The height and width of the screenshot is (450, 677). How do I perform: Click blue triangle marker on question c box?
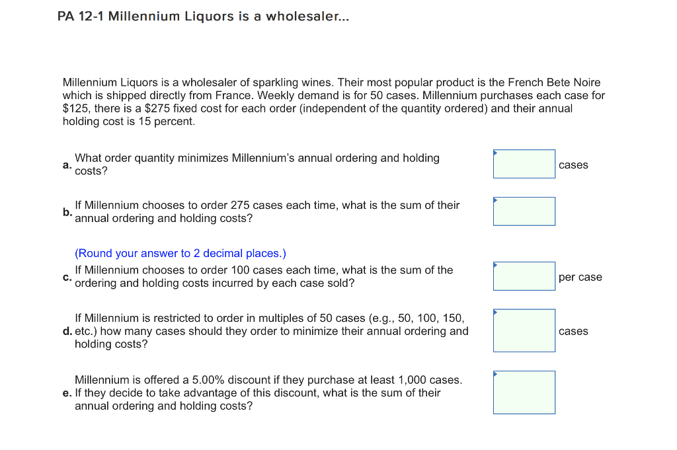pyautogui.click(x=496, y=265)
